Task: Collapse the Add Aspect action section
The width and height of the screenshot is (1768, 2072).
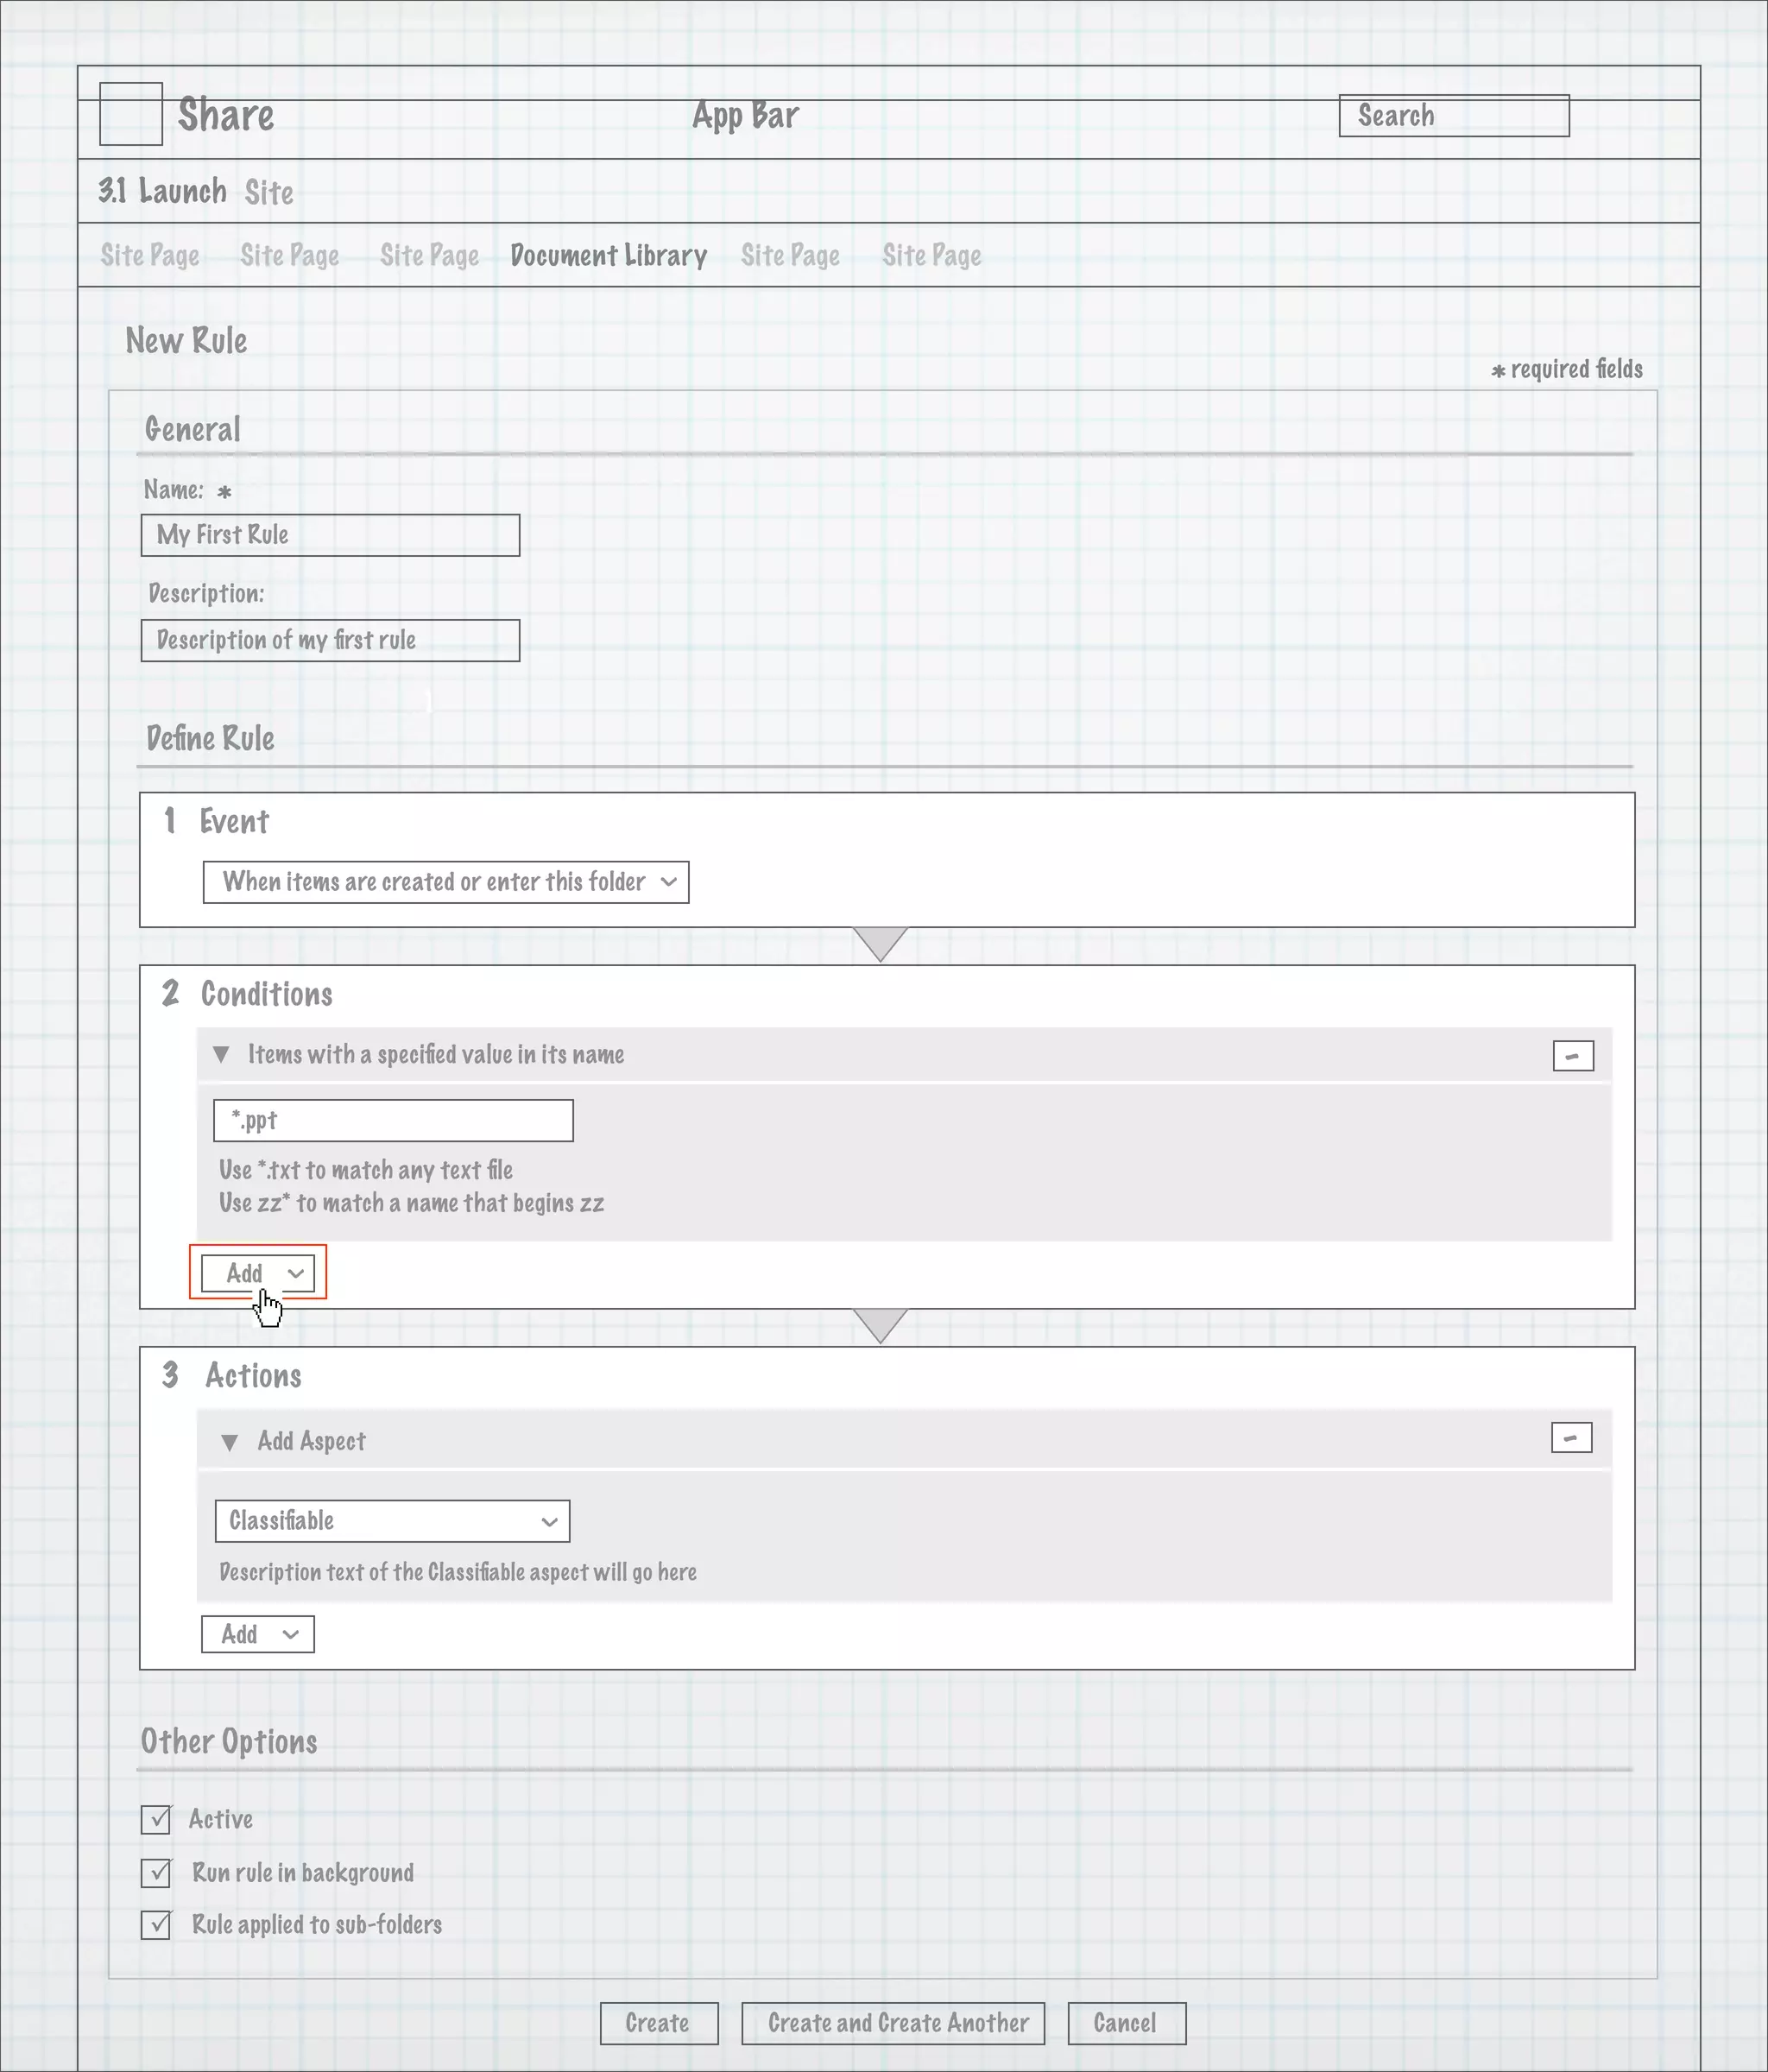Action: coord(229,1442)
